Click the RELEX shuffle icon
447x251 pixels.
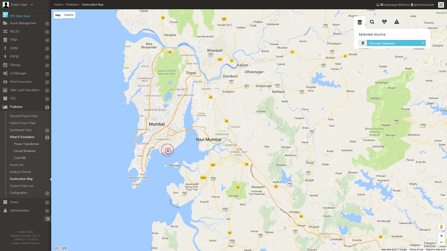coord(5,32)
